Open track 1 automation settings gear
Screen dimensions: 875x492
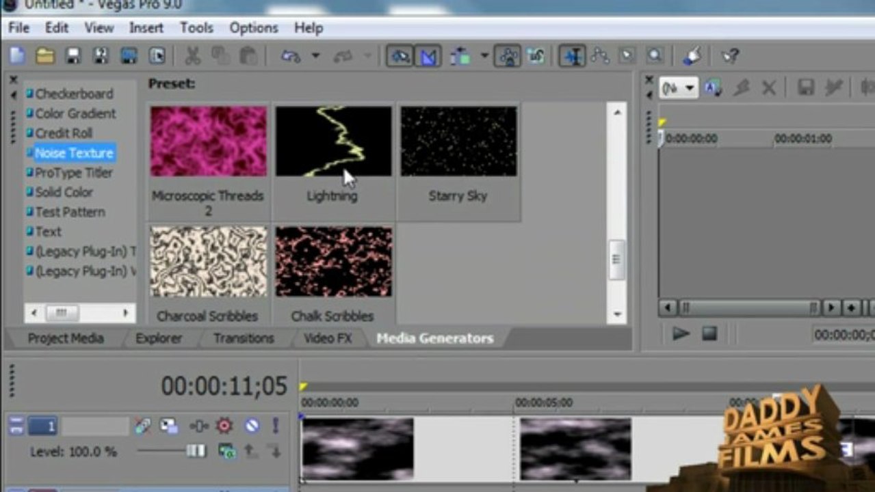pyautogui.click(x=224, y=426)
